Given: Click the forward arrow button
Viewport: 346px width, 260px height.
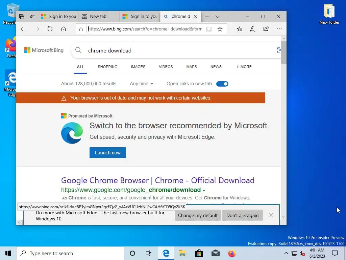Looking at the screenshot, I should point(36,29).
